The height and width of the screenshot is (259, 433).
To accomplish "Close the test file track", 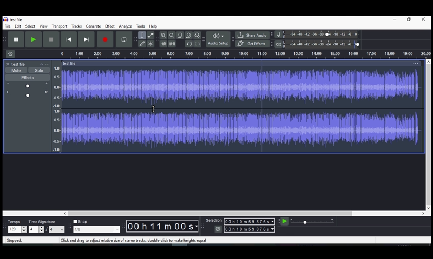I will 8,64.
